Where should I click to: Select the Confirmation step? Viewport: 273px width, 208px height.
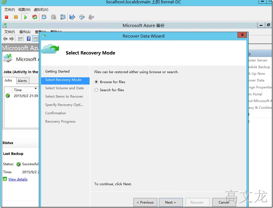pyautogui.click(x=55, y=113)
